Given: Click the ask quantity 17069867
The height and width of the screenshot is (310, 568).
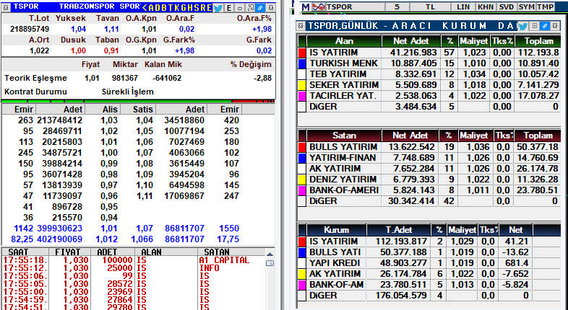Looking at the screenshot, I should [184, 196].
